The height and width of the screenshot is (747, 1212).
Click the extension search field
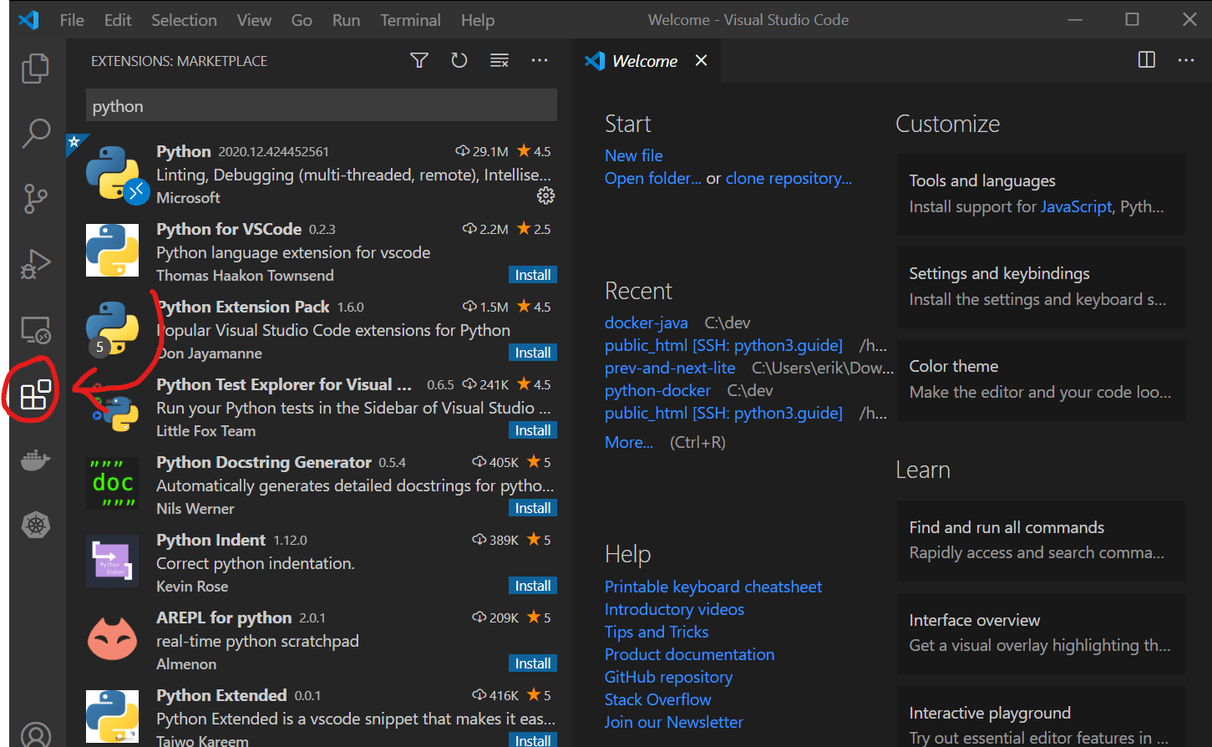320,104
